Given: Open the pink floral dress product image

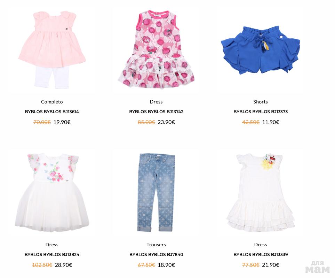Looking at the screenshot, I should (x=156, y=50).
